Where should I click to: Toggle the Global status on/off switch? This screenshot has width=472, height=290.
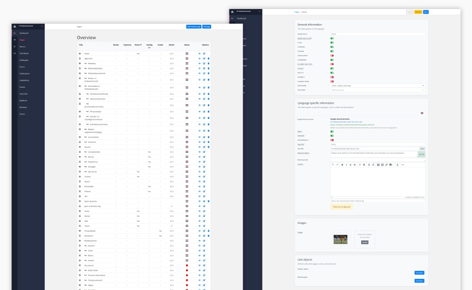332,38
